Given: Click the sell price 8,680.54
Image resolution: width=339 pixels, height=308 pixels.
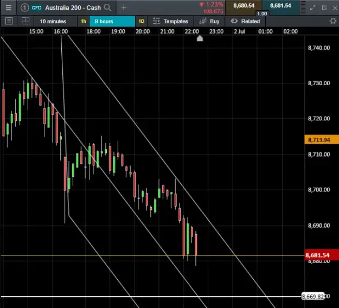Looking at the screenshot, I should coord(244,5).
